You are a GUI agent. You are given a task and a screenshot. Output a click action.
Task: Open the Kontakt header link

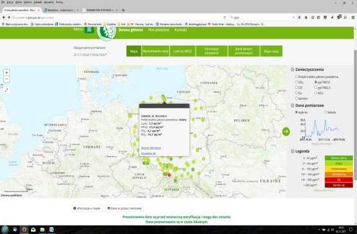(x=181, y=30)
